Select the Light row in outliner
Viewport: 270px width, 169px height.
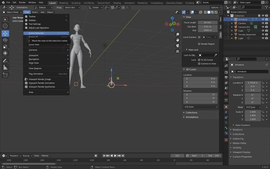246,38
